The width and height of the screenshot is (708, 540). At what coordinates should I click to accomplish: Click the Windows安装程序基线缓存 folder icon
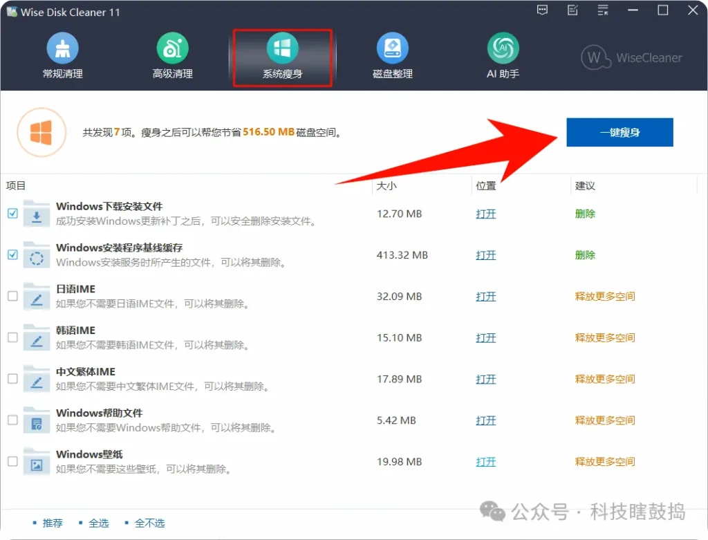click(x=37, y=256)
